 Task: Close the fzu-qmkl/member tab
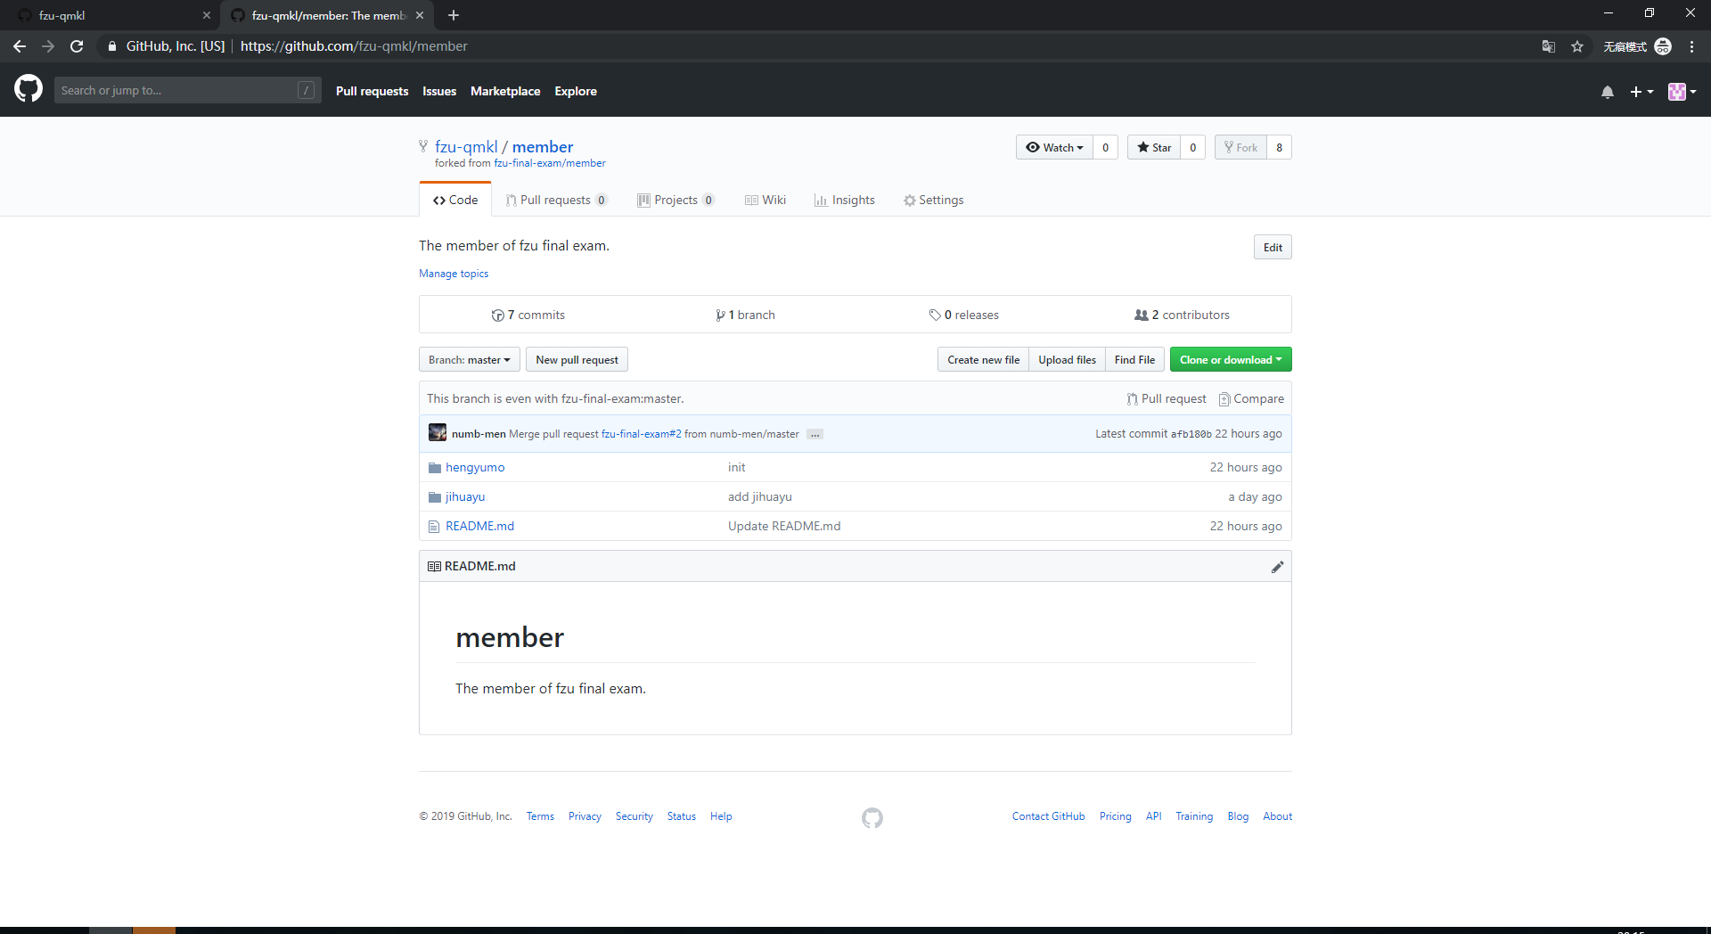(420, 15)
